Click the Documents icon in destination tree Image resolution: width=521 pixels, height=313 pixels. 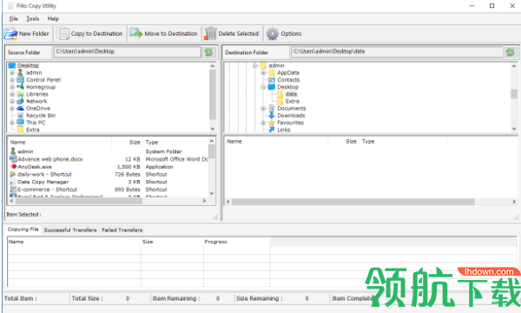coord(272,109)
